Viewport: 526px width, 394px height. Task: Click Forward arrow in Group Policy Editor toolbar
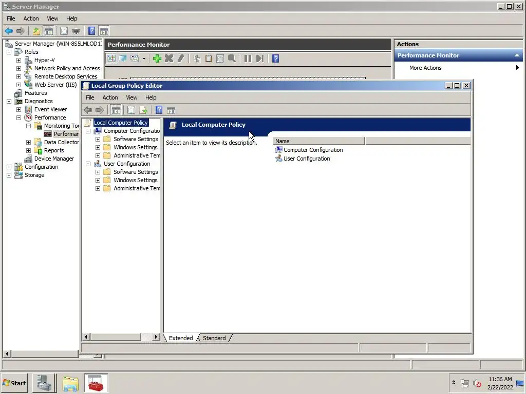pyautogui.click(x=100, y=110)
